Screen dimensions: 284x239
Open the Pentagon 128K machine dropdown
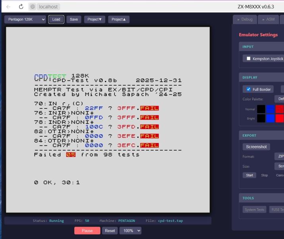coord(25,19)
